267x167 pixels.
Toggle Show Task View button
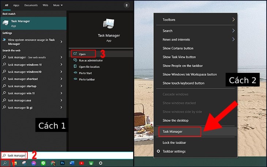coord(195,57)
